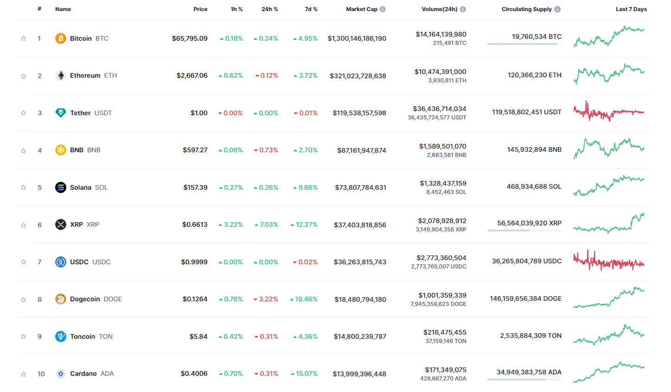Star Bitcoin to add to watchlist
Viewport: 671px width, 392px height.
click(23, 38)
